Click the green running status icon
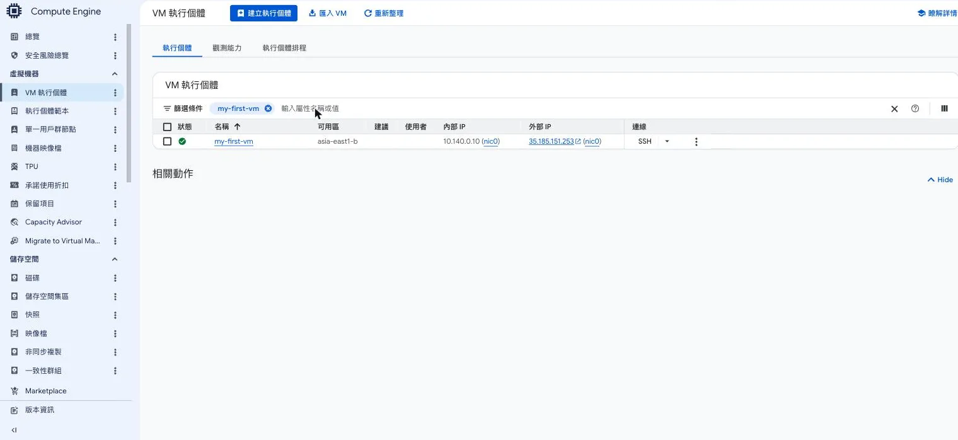 (182, 142)
